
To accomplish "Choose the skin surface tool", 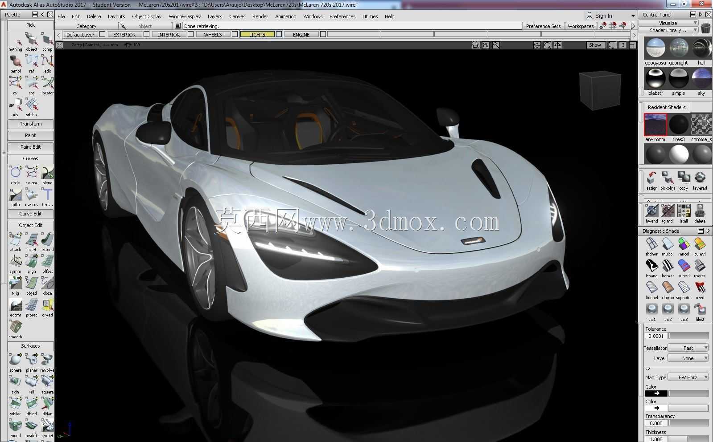I will pos(15,385).
